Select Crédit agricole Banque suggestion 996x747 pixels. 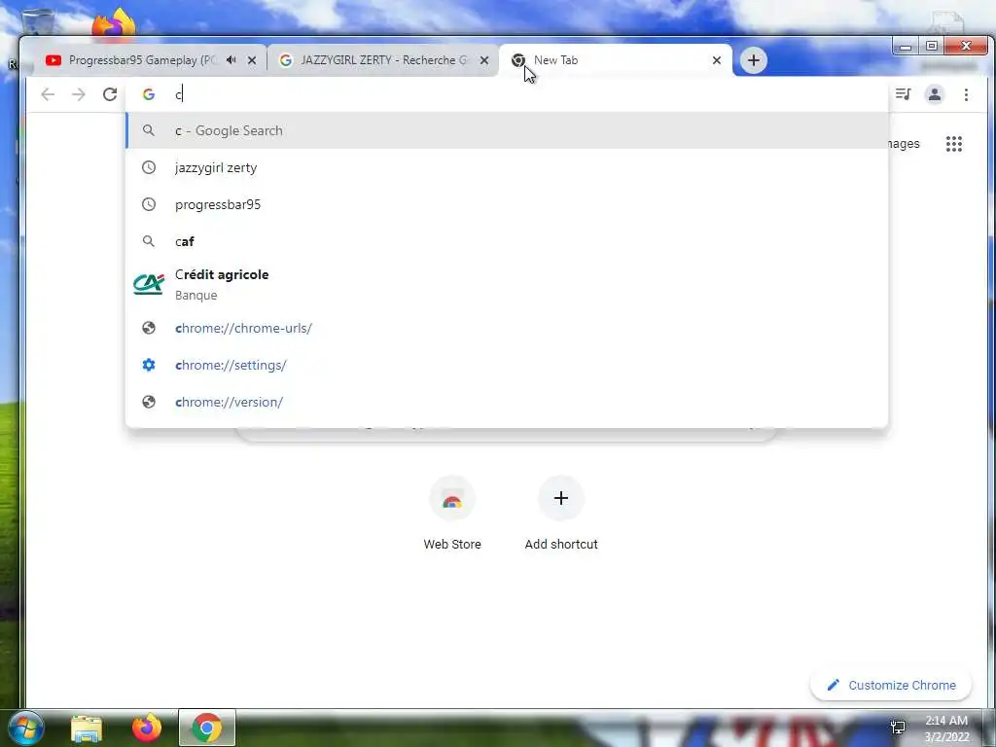(x=507, y=285)
